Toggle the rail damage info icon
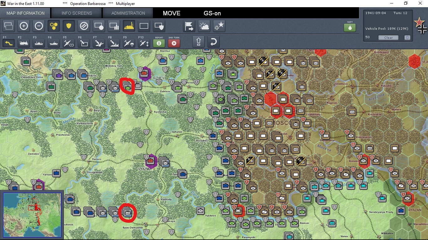 click(x=84, y=26)
